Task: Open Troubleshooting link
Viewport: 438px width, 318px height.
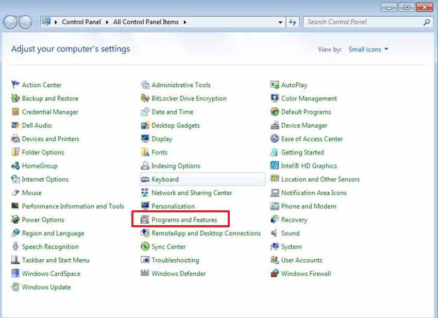Action: tap(175, 260)
